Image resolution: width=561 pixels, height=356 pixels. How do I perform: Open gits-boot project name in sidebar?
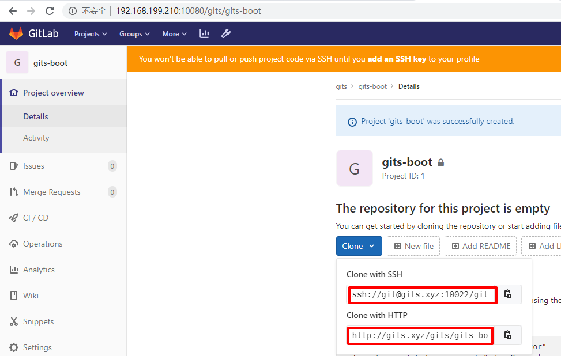pos(50,63)
